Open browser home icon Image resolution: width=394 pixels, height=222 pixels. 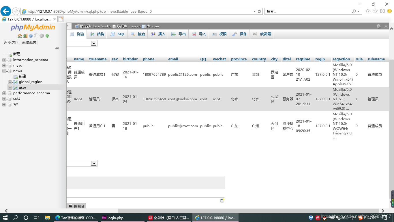[x=368, y=11]
